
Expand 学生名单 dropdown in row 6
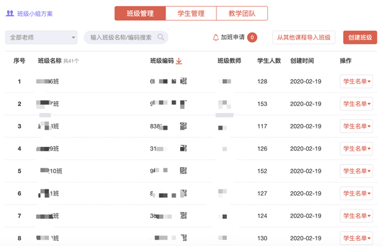[x=356, y=193]
